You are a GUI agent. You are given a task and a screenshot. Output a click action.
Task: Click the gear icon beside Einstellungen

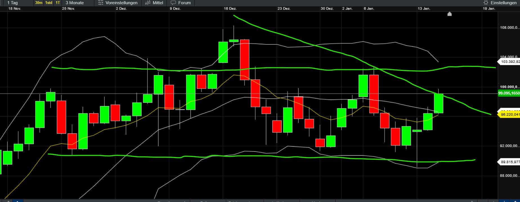coord(486,3)
